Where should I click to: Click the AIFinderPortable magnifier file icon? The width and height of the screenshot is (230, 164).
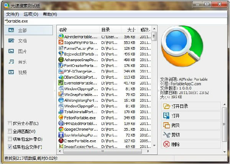tap(61, 36)
